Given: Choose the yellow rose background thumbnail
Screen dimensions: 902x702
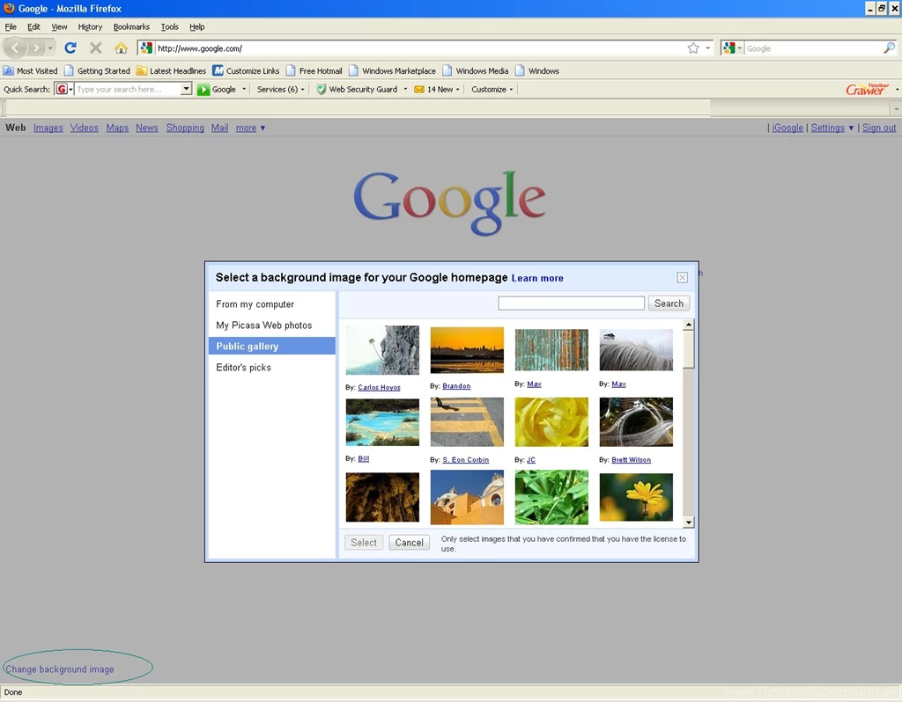Looking at the screenshot, I should tap(551, 421).
